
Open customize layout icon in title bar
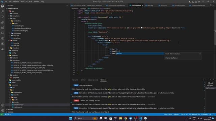coord(199,2)
